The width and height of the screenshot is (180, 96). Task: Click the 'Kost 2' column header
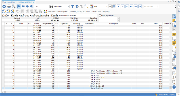(x=143, y=23)
